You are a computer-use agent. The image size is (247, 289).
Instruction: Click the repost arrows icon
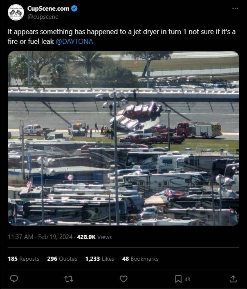pyautogui.click(x=69, y=279)
